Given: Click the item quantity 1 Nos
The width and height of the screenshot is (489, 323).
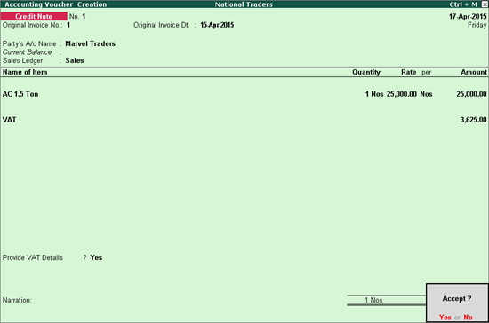Looking at the screenshot, I should [374, 94].
